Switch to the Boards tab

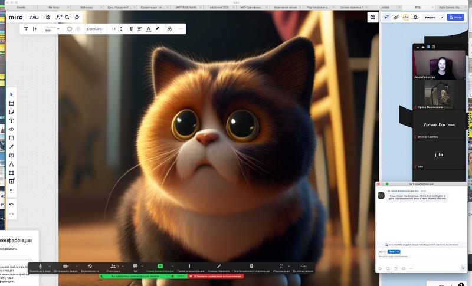[x=21, y=7]
